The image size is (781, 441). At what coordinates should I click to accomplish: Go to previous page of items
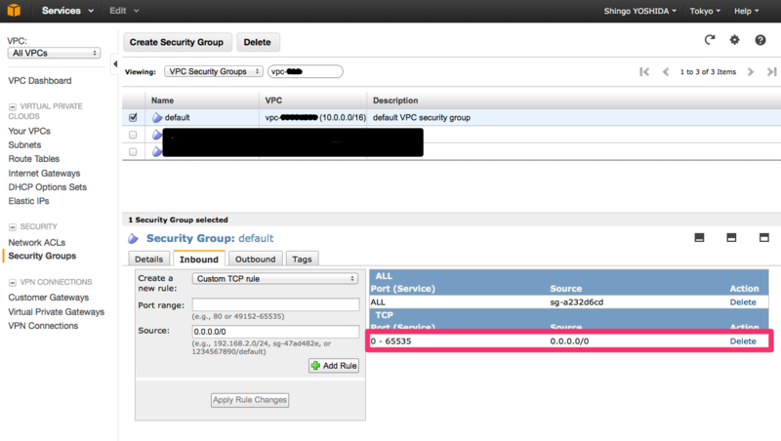666,71
